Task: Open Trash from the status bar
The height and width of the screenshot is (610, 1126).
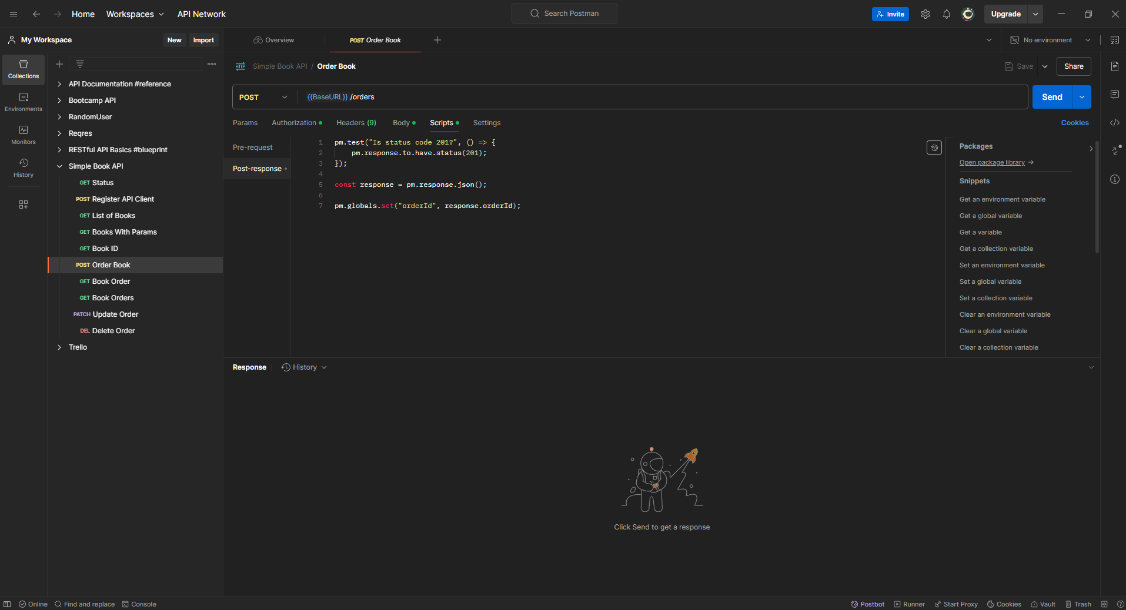Action: pos(1078,604)
